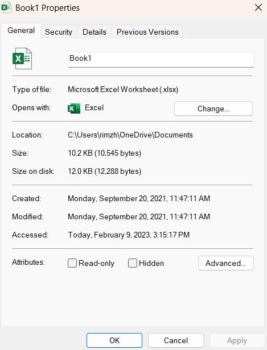Click the size on disk value 12.0 KB (12,288 bytes)
The width and height of the screenshot is (267, 350).
pos(104,172)
